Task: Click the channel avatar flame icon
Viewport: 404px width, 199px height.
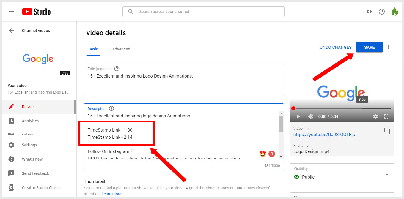Action: click(x=394, y=12)
